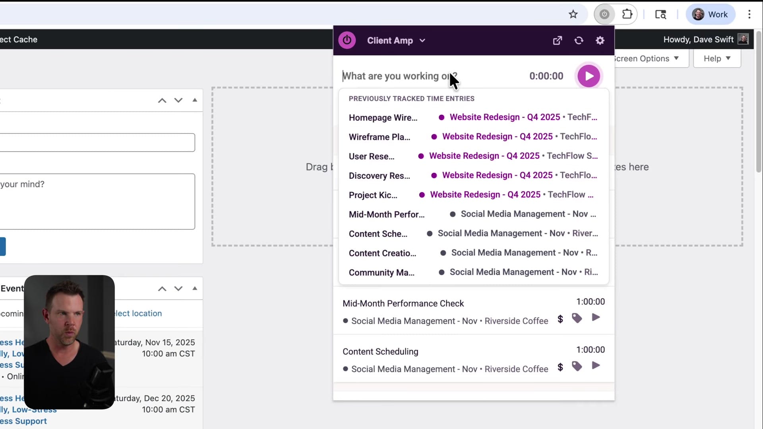Move Events widget up with arrow

tap(162, 288)
